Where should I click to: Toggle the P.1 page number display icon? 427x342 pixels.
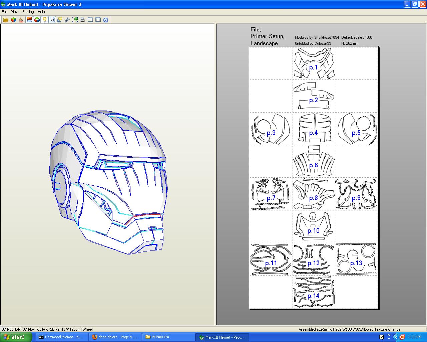pyautogui.click(x=52, y=20)
